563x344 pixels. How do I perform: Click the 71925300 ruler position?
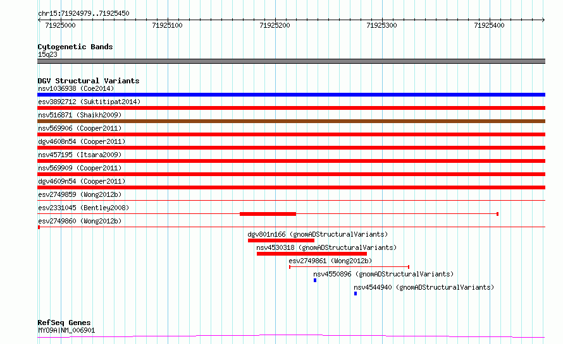pyautogui.click(x=381, y=25)
